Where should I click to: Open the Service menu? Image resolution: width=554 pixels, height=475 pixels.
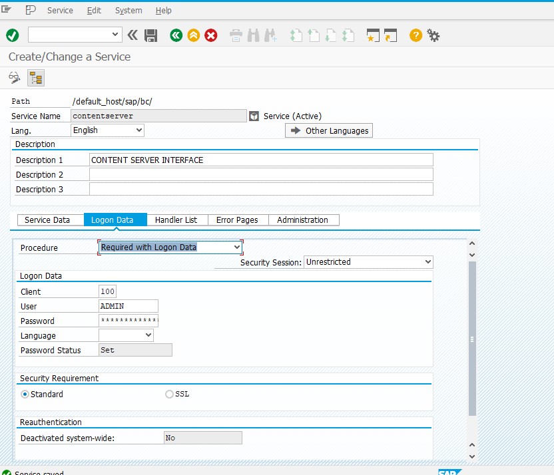[60, 11]
